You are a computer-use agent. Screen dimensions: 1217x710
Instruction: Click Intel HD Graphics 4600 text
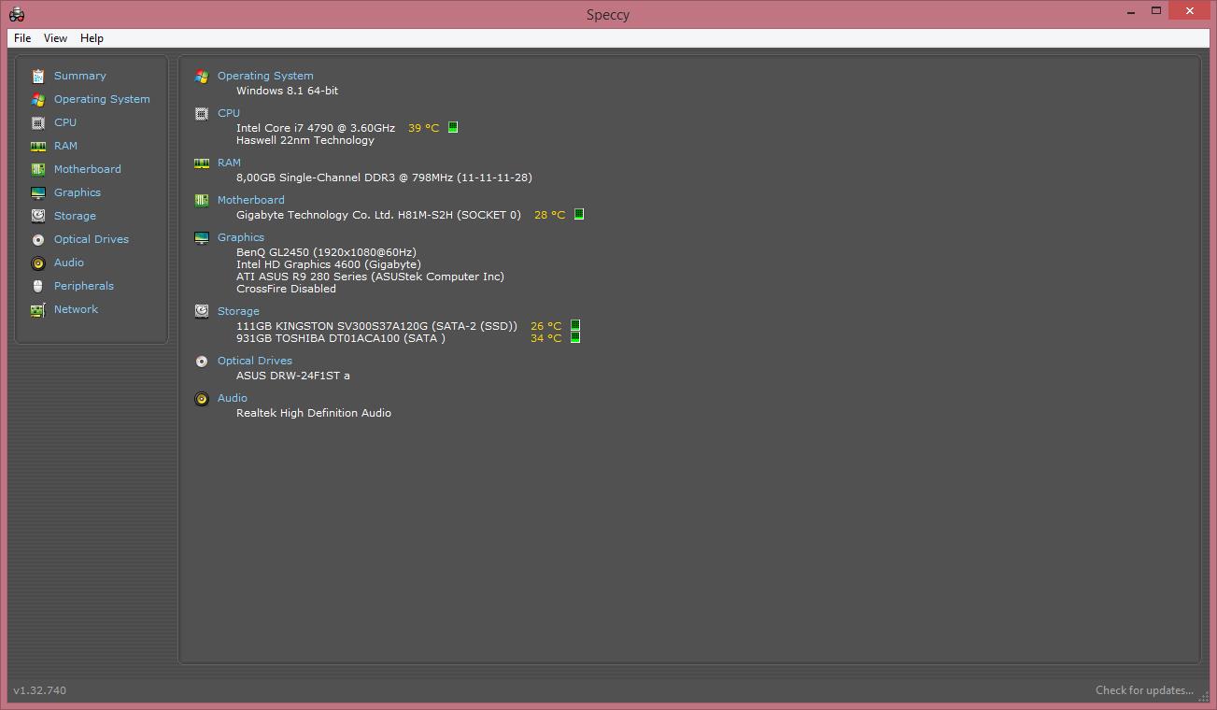click(x=329, y=264)
